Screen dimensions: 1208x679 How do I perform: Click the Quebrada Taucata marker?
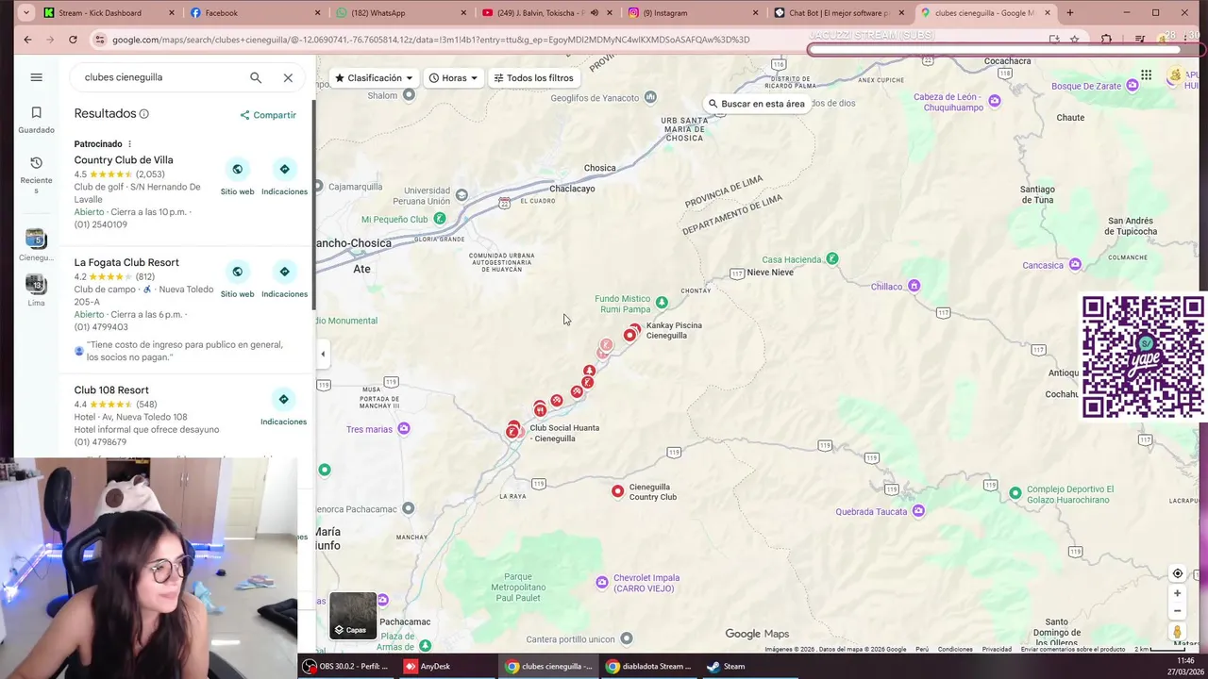(918, 511)
